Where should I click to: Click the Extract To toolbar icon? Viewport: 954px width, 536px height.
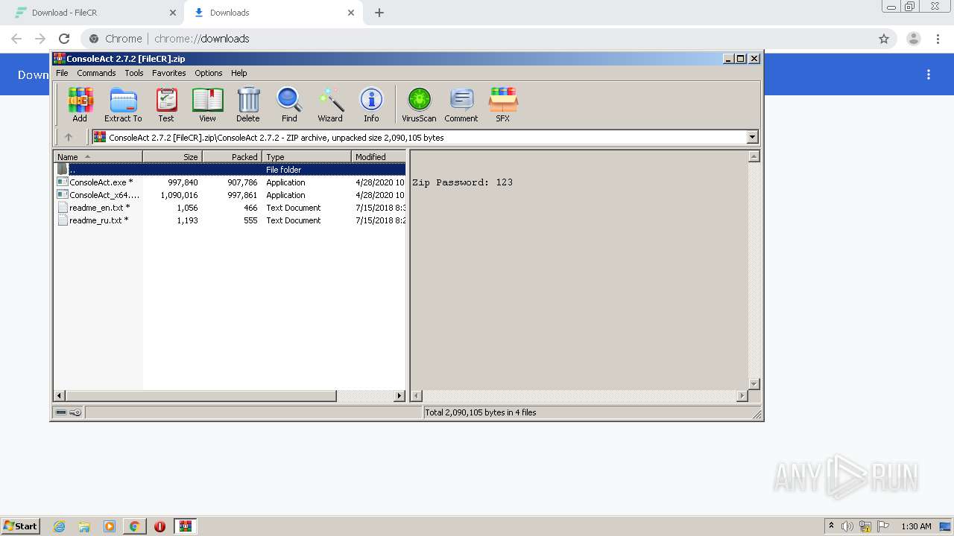click(123, 104)
